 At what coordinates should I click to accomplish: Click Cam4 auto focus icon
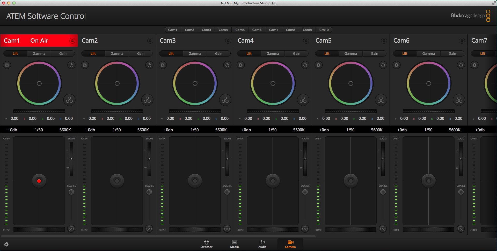305,229
